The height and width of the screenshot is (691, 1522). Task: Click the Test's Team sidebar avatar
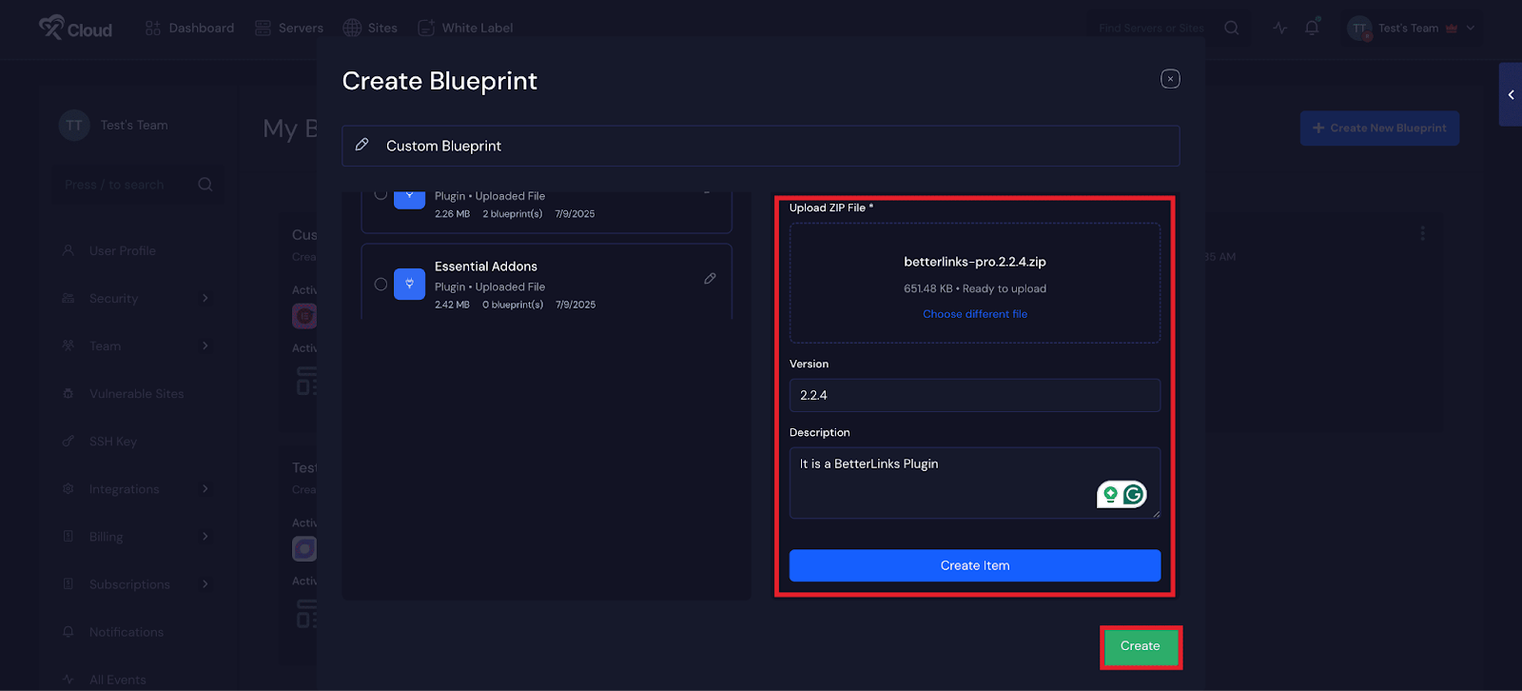[x=74, y=125]
